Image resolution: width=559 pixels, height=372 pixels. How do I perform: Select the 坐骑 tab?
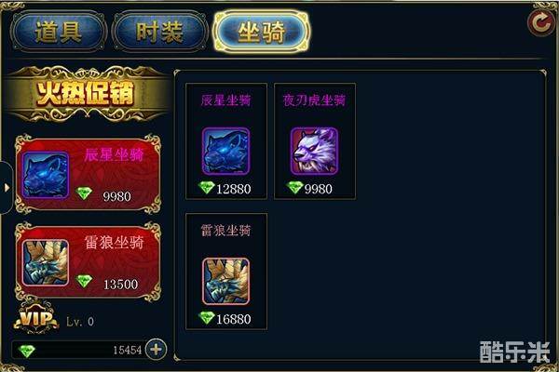pos(261,32)
